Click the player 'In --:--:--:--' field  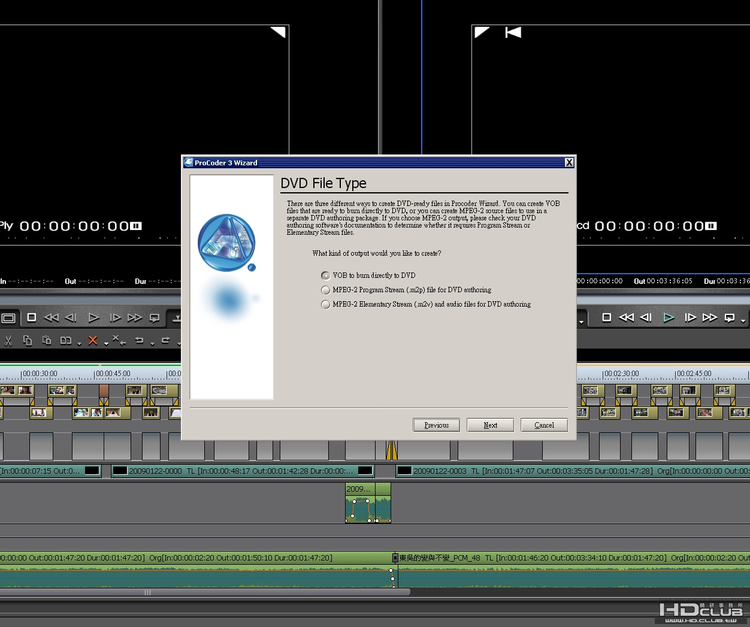(27, 281)
